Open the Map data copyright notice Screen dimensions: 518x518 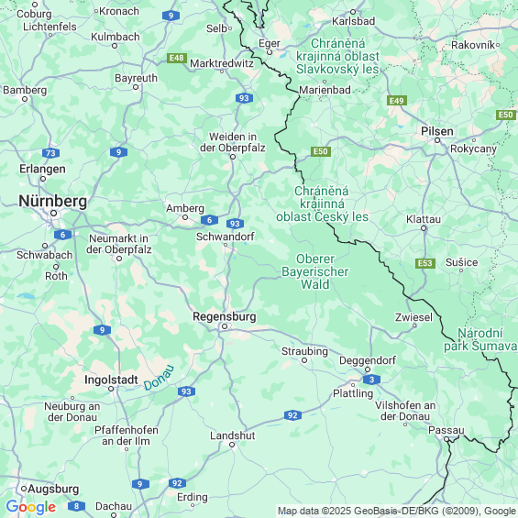(397, 511)
